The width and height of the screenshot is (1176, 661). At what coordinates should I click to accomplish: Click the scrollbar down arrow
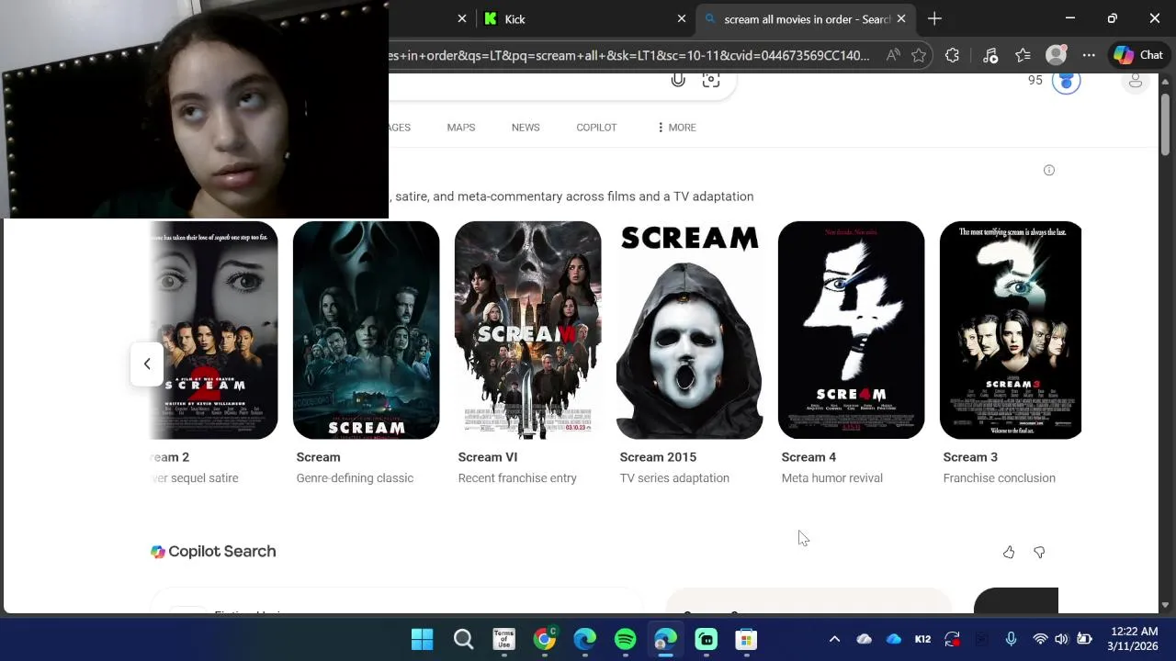click(1165, 605)
